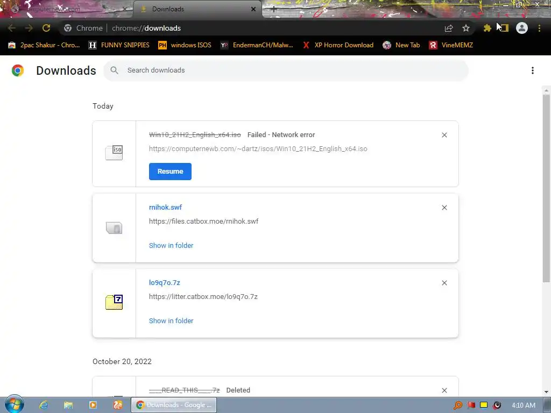
Task: Open the New Tab bookmark
Action: click(x=401, y=45)
